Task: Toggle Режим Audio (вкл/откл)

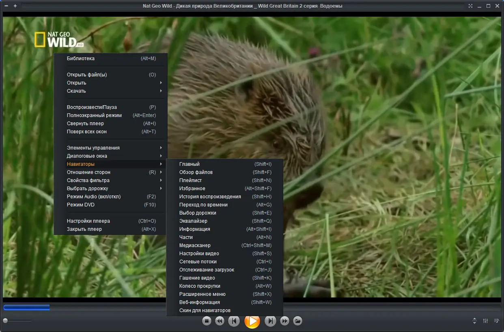Action: pos(94,197)
